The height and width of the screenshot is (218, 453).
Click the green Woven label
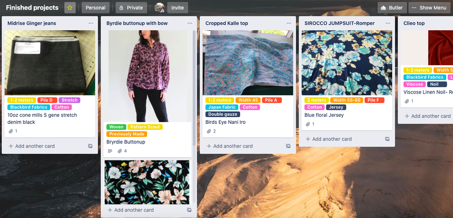[x=116, y=127]
